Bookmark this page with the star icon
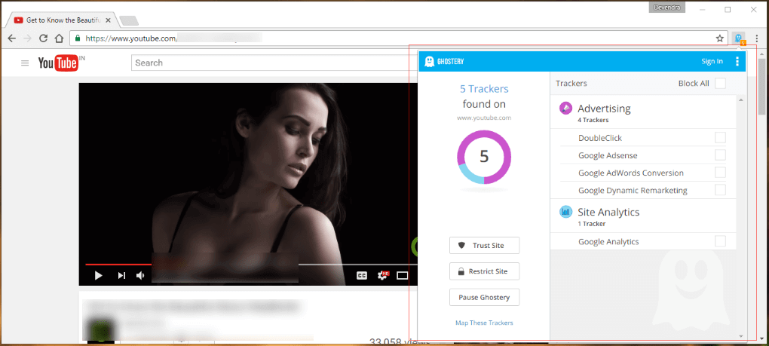The height and width of the screenshot is (346, 769). (719, 38)
